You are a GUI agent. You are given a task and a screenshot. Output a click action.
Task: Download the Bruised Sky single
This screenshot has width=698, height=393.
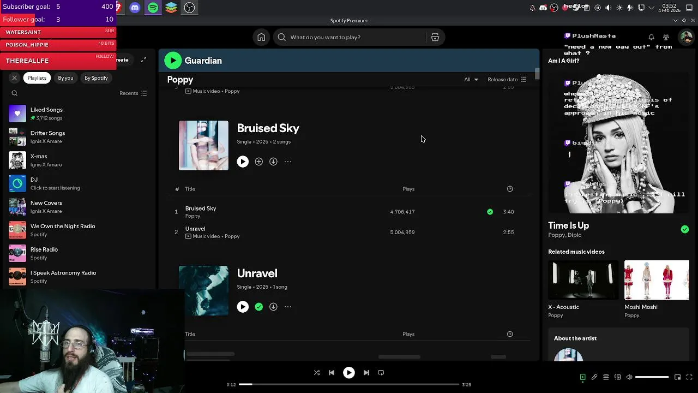click(273, 162)
